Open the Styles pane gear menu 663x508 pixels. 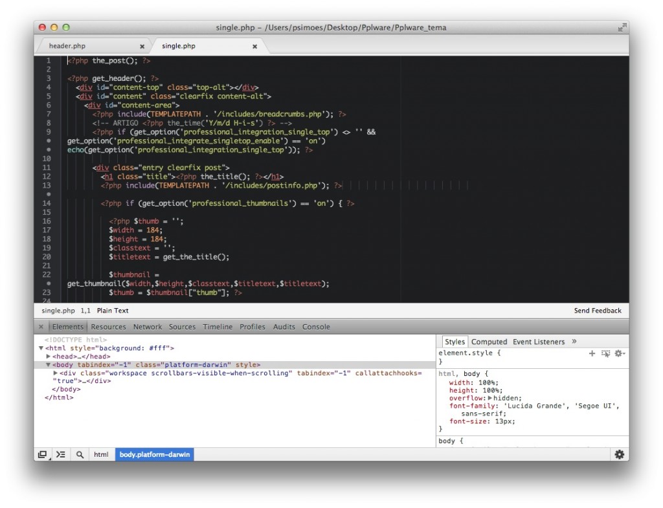tap(619, 353)
